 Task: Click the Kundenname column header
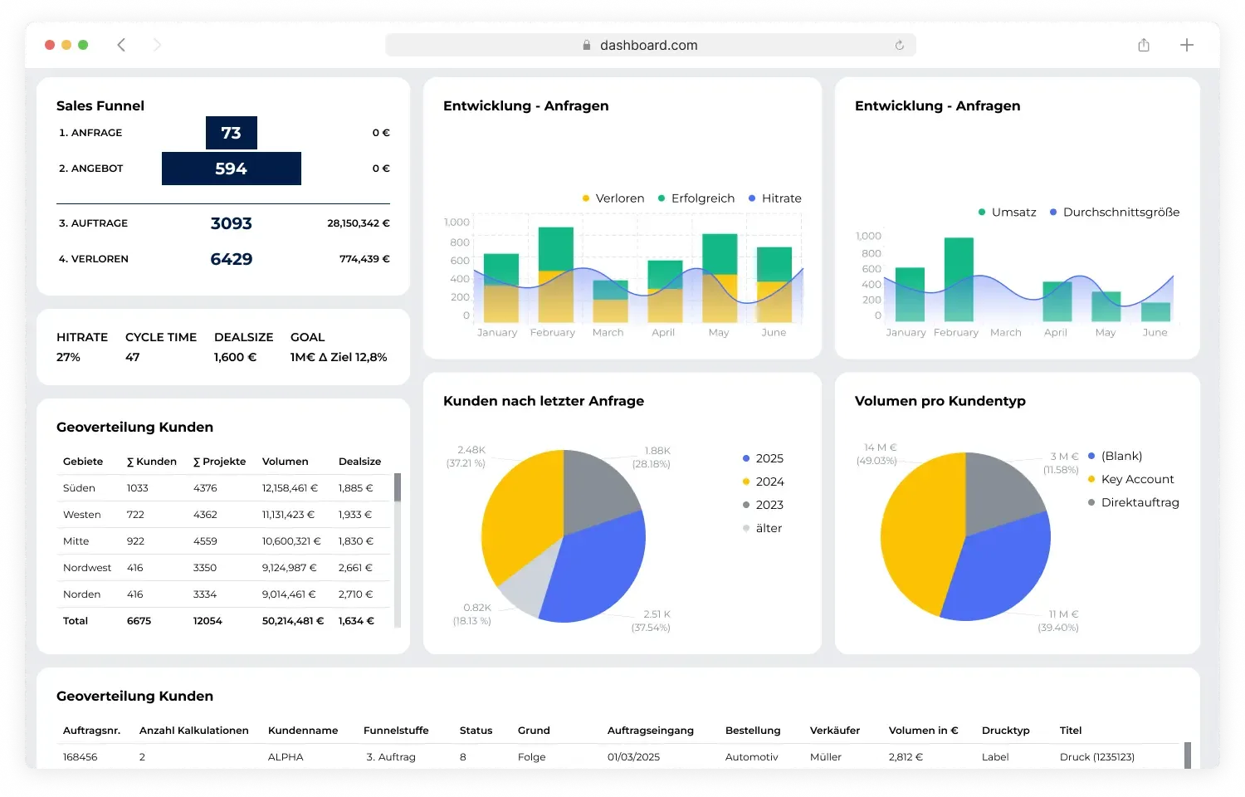point(303,731)
